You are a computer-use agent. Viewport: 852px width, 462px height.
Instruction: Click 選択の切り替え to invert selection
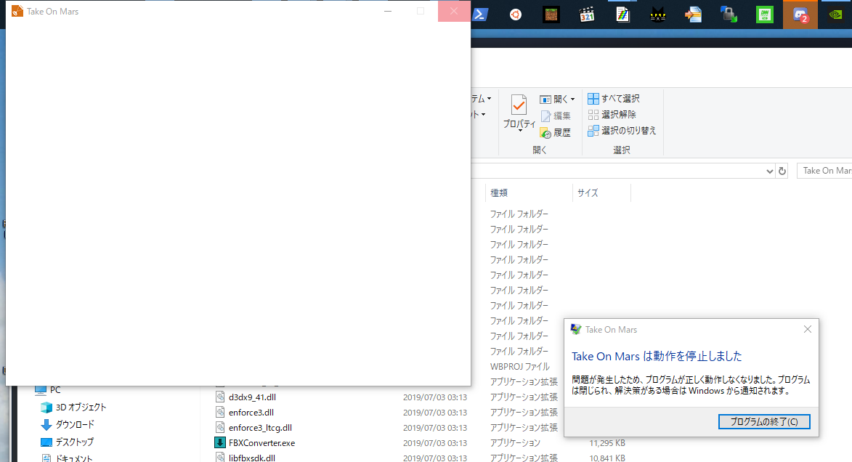pos(622,131)
